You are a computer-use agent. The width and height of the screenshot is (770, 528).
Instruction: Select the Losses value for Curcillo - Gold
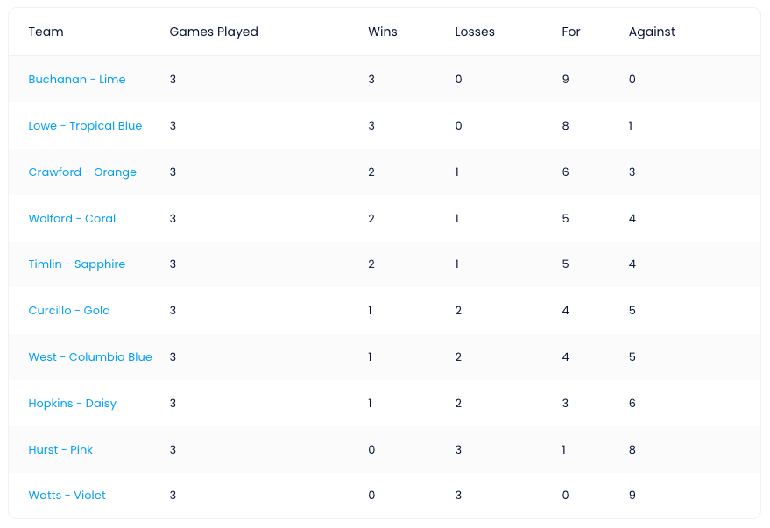(458, 310)
